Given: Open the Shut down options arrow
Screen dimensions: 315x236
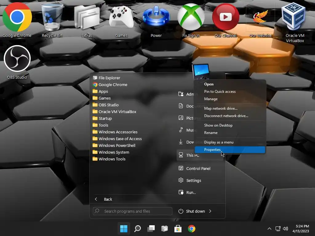Looking at the screenshot, I should [210, 211].
